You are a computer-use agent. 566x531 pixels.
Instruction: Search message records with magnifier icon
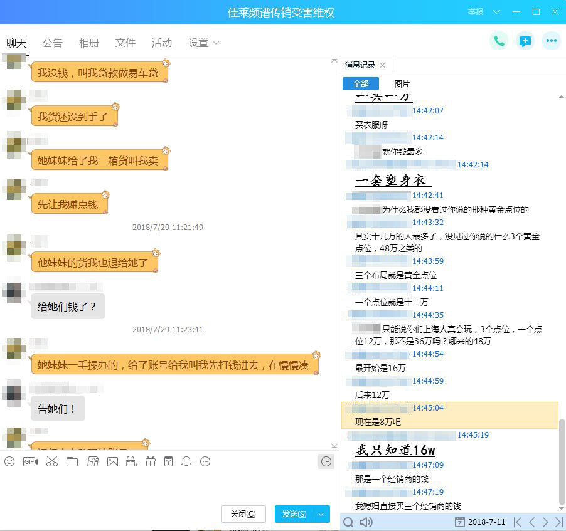[348, 522]
